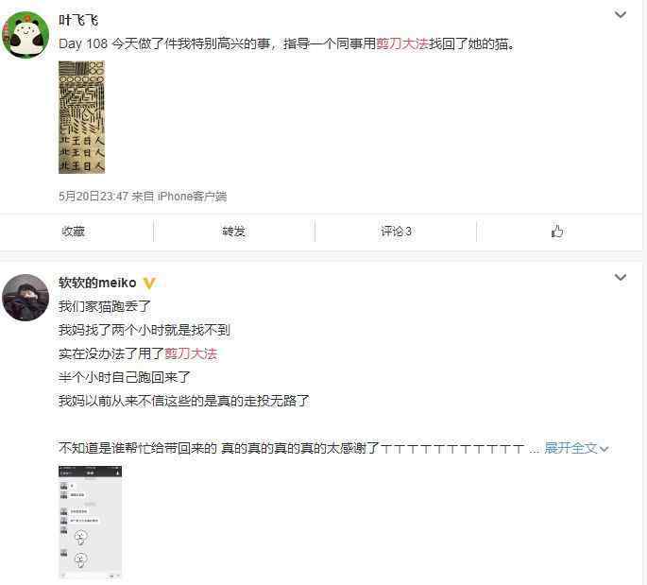Image resolution: width=647 pixels, height=585 pixels.
Task: View the chat screenshot thumbnail
Action: click(x=91, y=523)
